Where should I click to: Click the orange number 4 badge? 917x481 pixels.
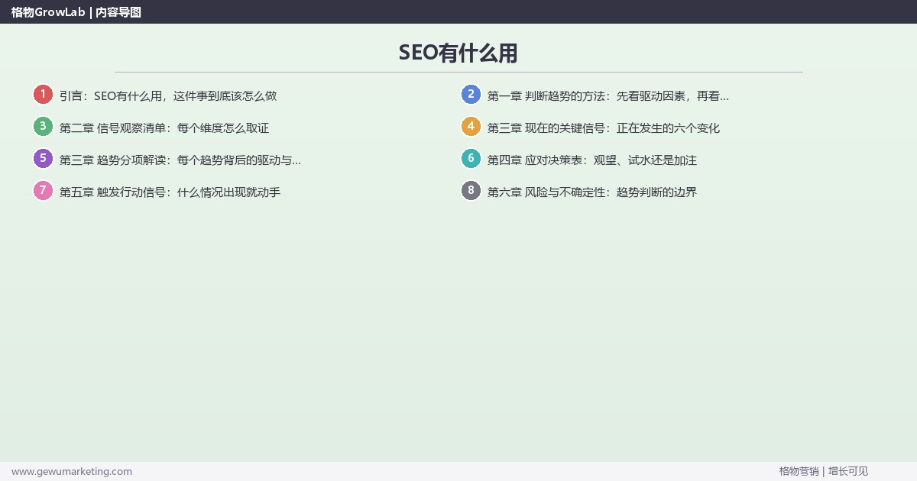(471, 127)
